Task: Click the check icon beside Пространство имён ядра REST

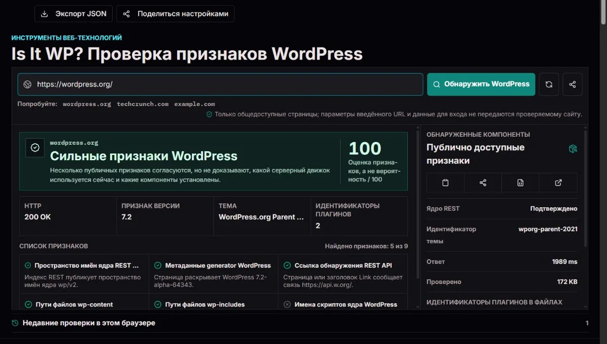Action: (28, 266)
